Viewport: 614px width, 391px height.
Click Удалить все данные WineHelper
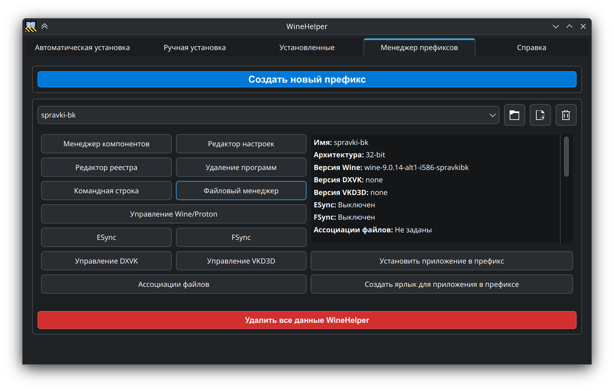(307, 320)
